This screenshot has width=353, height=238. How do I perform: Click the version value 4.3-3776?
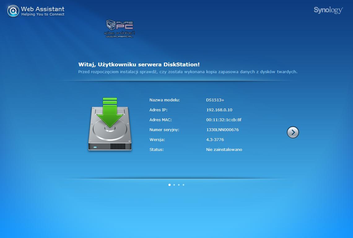[x=215, y=139]
